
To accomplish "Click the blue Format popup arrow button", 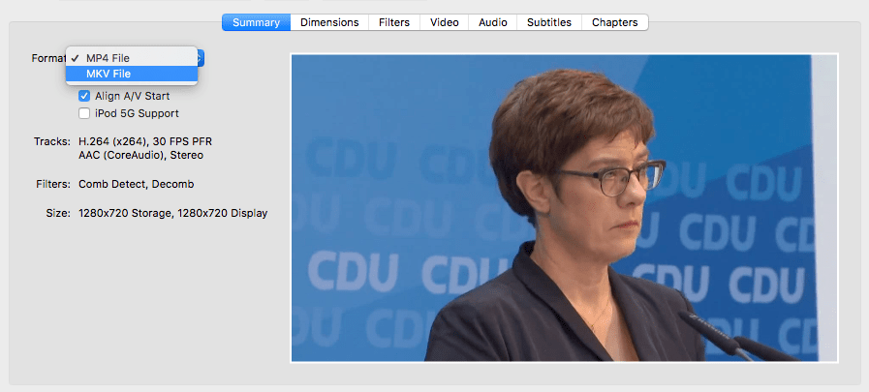I will click(200, 58).
